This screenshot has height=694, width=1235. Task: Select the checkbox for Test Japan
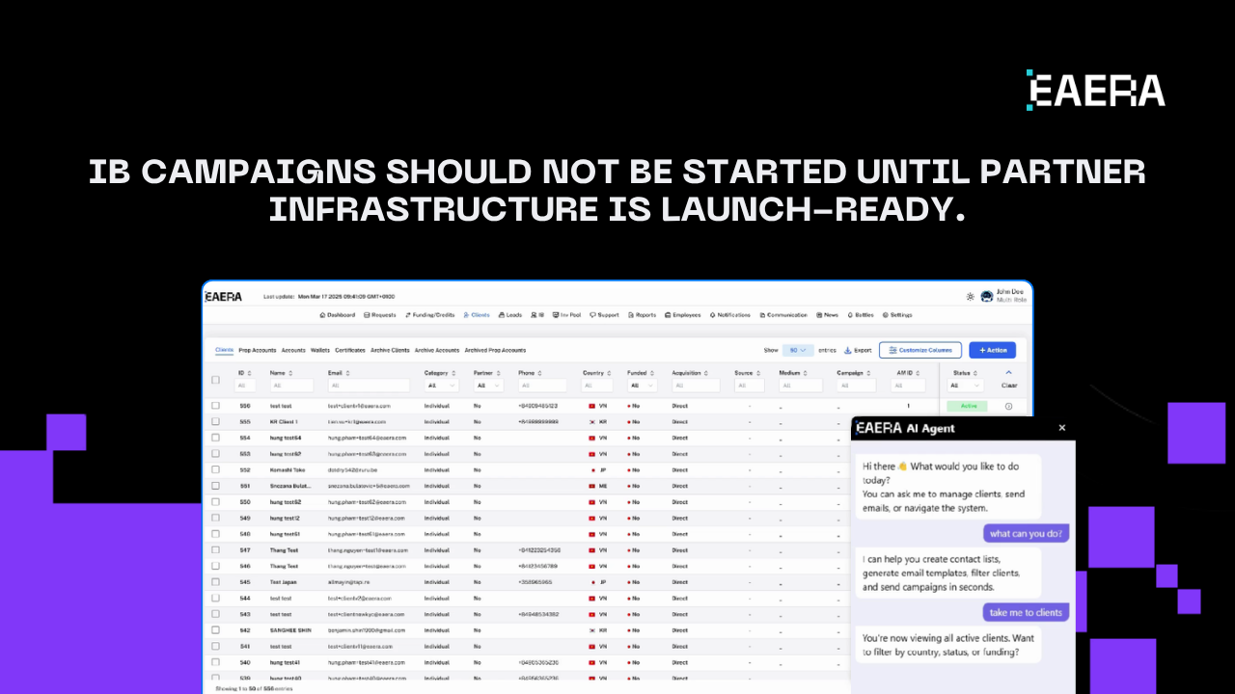tap(216, 582)
